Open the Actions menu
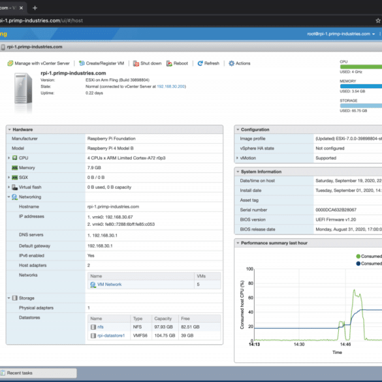This screenshot has width=382, height=382. pyautogui.click(x=240, y=63)
